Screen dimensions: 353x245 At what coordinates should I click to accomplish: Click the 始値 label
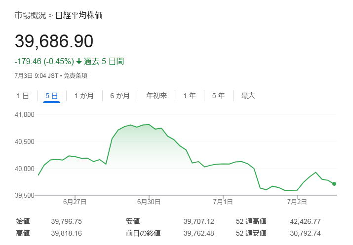(x=23, y=221)
